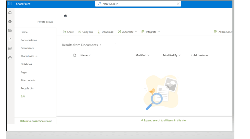Open My lists icon in the app bar
The image size is (250, 139).
pos(10,49)
